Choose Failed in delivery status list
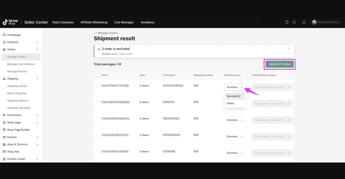Image resolution: width=345 pixels, height=179 pixels. 231,103
